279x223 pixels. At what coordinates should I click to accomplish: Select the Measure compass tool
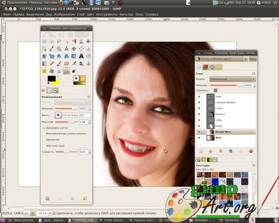click(x=66, y=49)
